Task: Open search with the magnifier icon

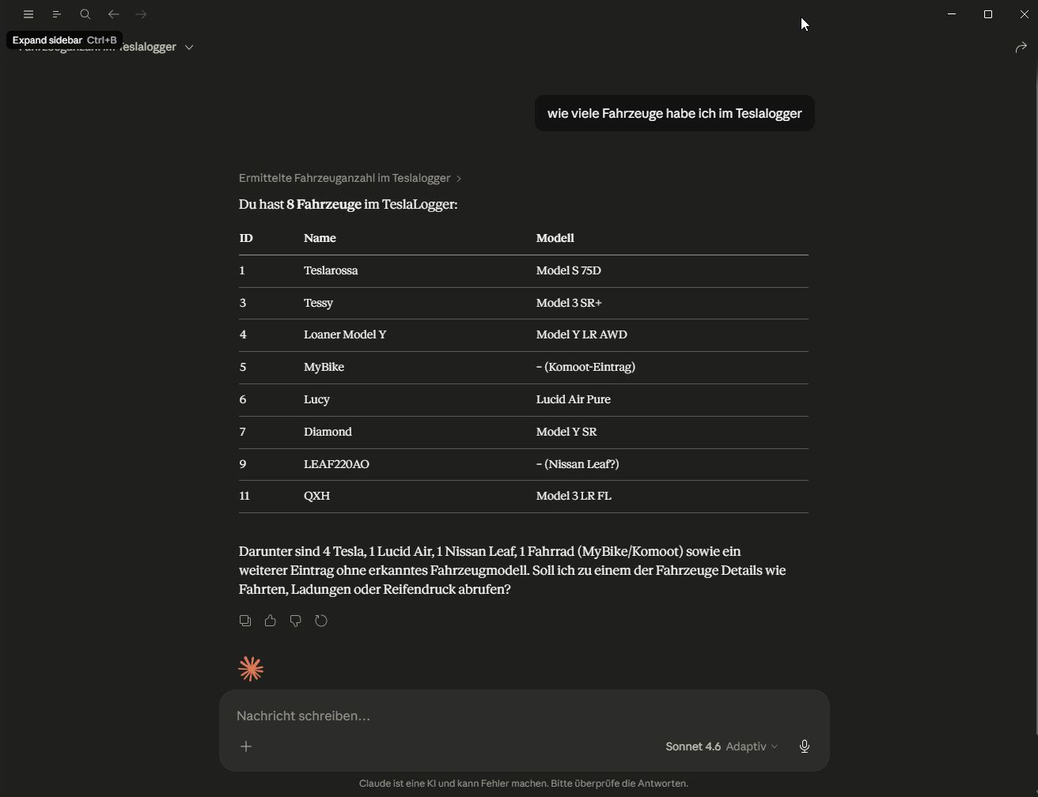Action: (x=85, y=14)
